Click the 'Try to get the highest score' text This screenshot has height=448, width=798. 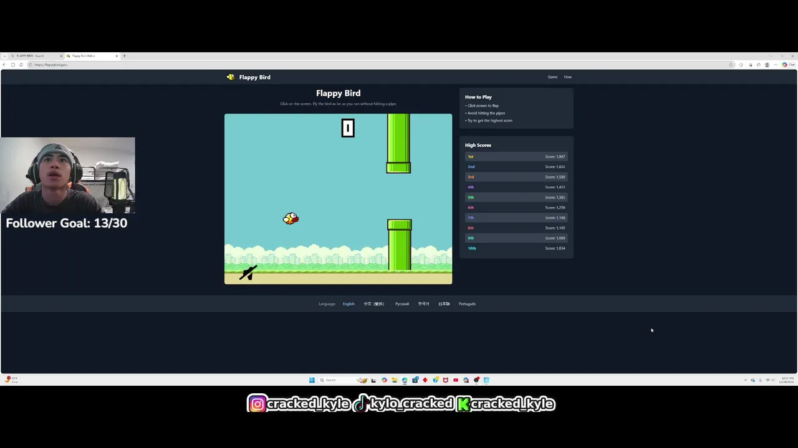coord(490,121)
